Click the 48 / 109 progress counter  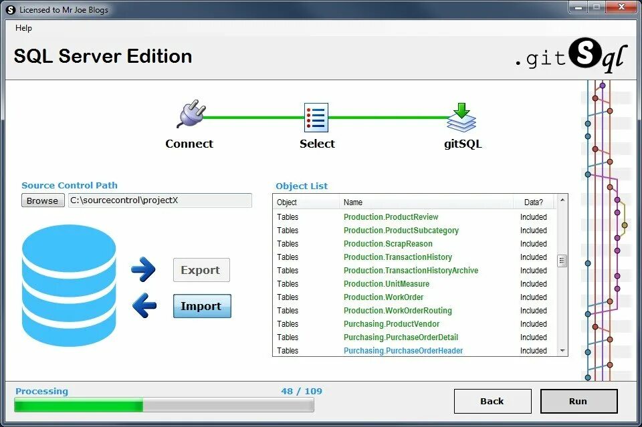click(x=302, y=392)
